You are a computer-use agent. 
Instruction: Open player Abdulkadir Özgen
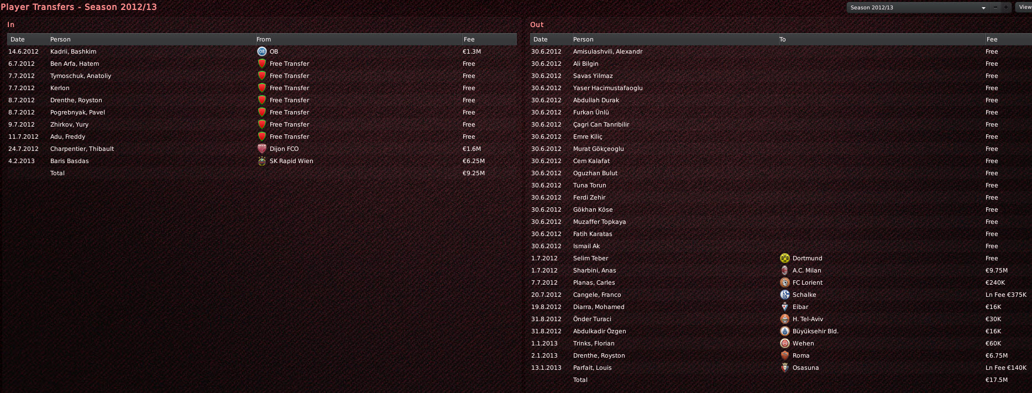599,331
